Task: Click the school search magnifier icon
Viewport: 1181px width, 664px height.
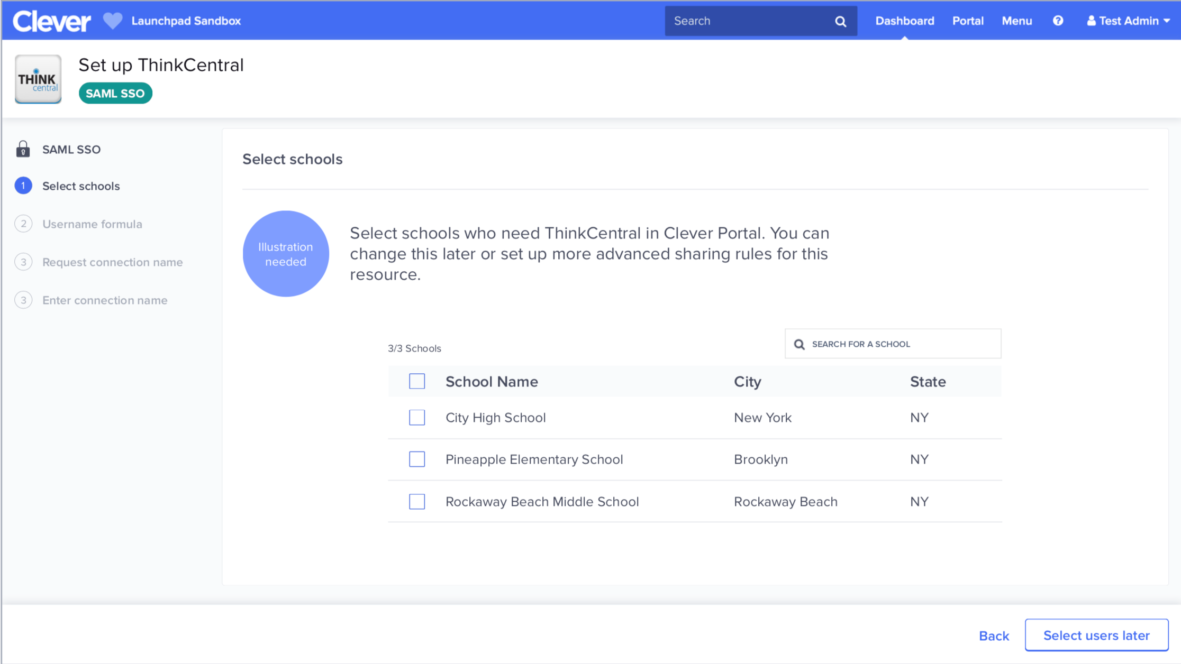Action: coord(800,344)
